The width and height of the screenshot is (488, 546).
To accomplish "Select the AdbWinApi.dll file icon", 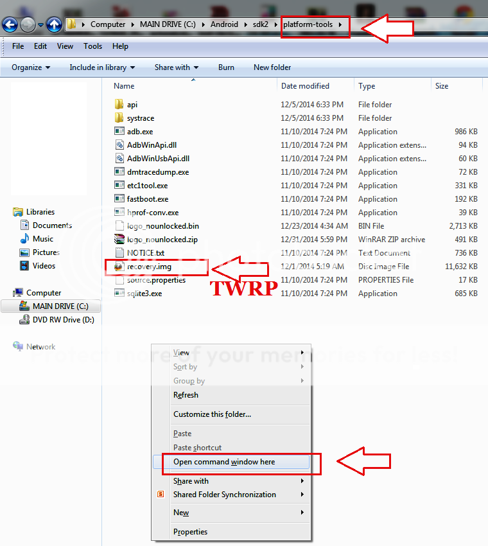I will pyautogui.click(x=119, y=145).
